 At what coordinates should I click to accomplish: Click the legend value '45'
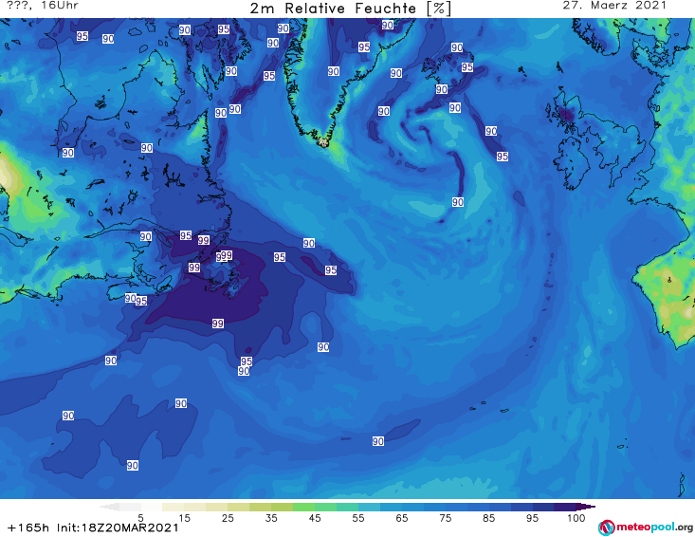315,517
